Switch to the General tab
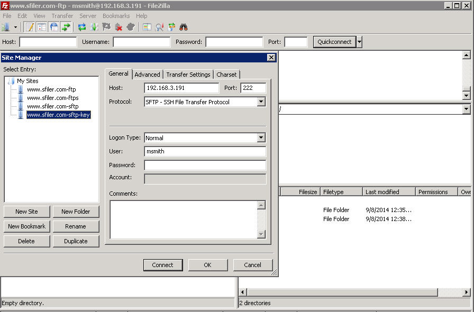The width and height of the screenshot is (474, 312). click(118, 74)
